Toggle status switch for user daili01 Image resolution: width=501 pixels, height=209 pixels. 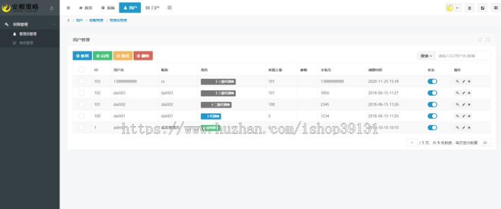coord(433,116)
